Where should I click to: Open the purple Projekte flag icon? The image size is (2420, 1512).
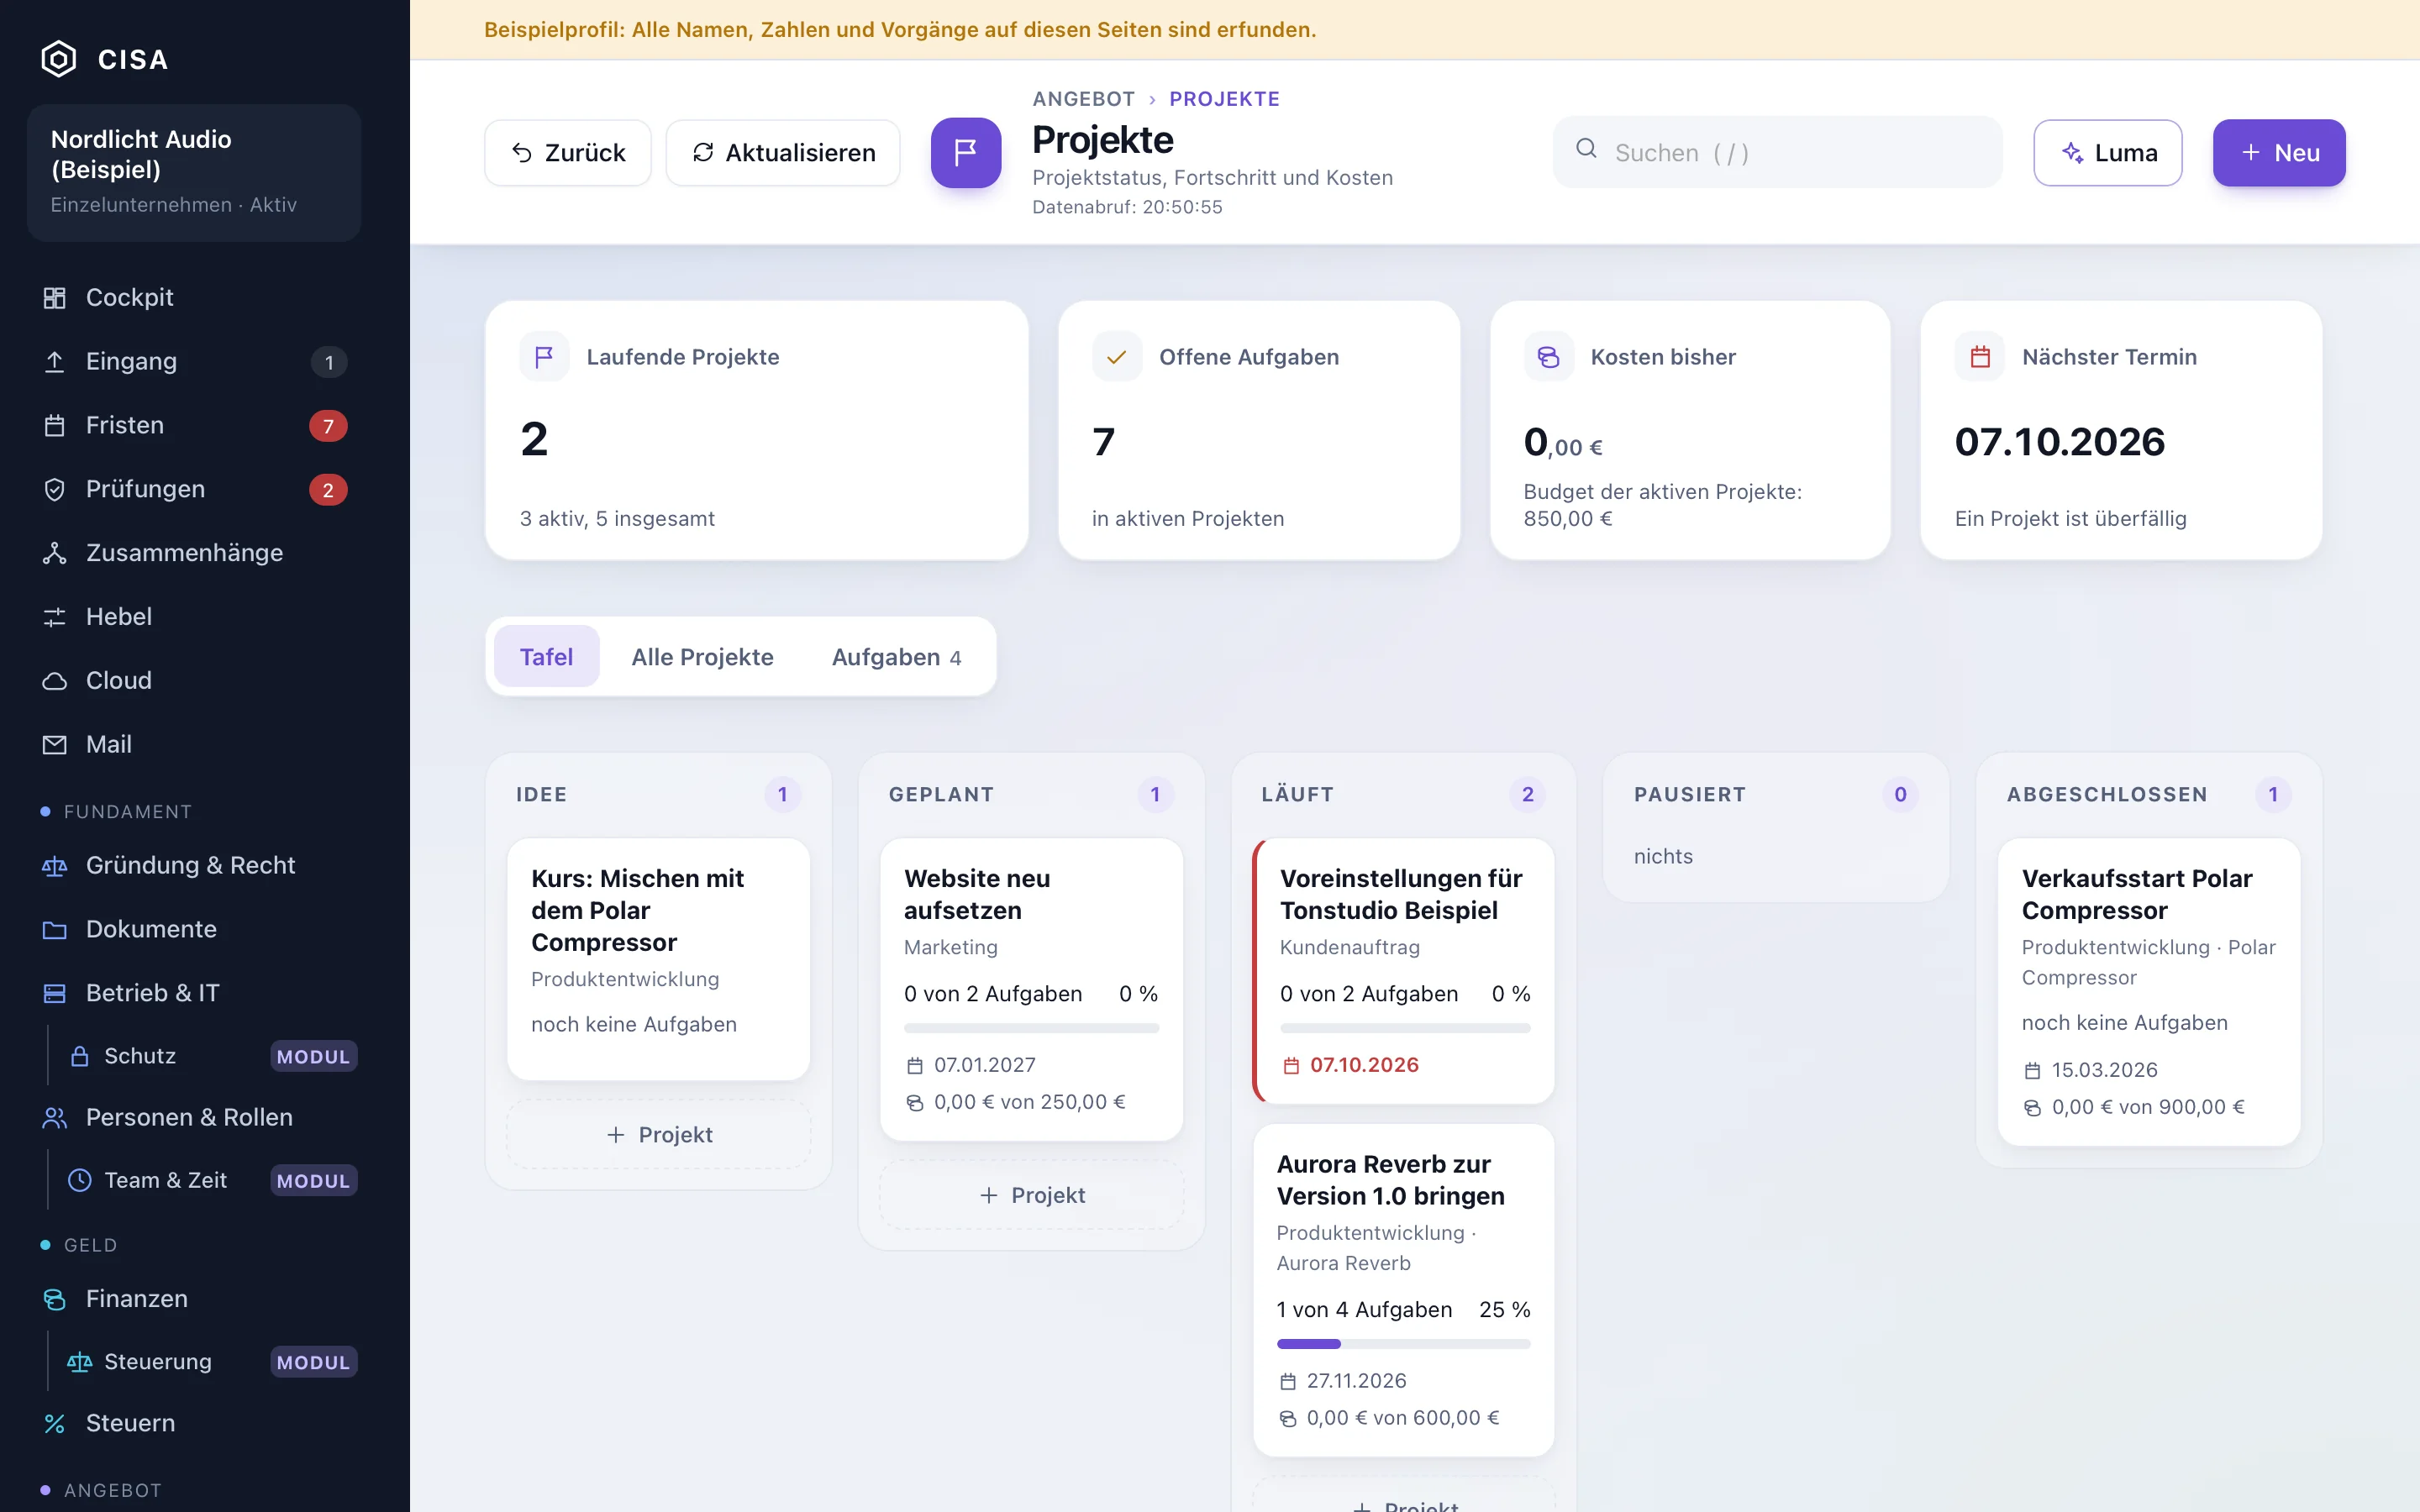pos(966,153)
